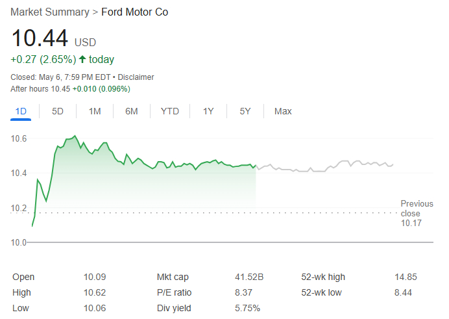The height and width of the screenshot is (319, 449).
Task: View the 5Y chart tab
Action: (245, 111)
